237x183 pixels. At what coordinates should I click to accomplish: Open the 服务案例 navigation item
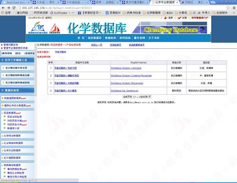pyautogui.click(x=139, y=38)
